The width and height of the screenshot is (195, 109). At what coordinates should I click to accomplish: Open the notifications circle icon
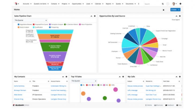[x=168, y=4]
